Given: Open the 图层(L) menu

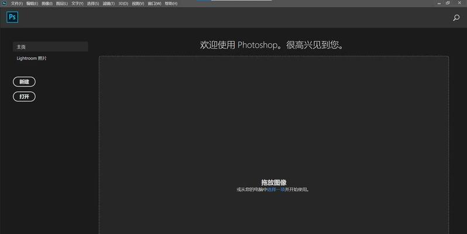Looking at the screenshot, I should click(61, 4).
